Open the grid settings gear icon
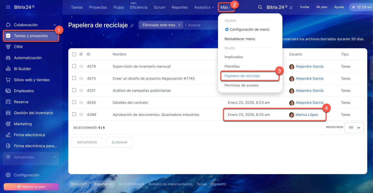 (x=81, y=54)
